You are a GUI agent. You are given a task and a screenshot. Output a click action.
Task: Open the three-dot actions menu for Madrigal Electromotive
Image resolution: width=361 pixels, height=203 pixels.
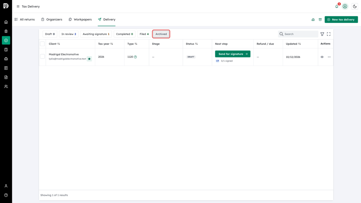[x=329, y=57]
